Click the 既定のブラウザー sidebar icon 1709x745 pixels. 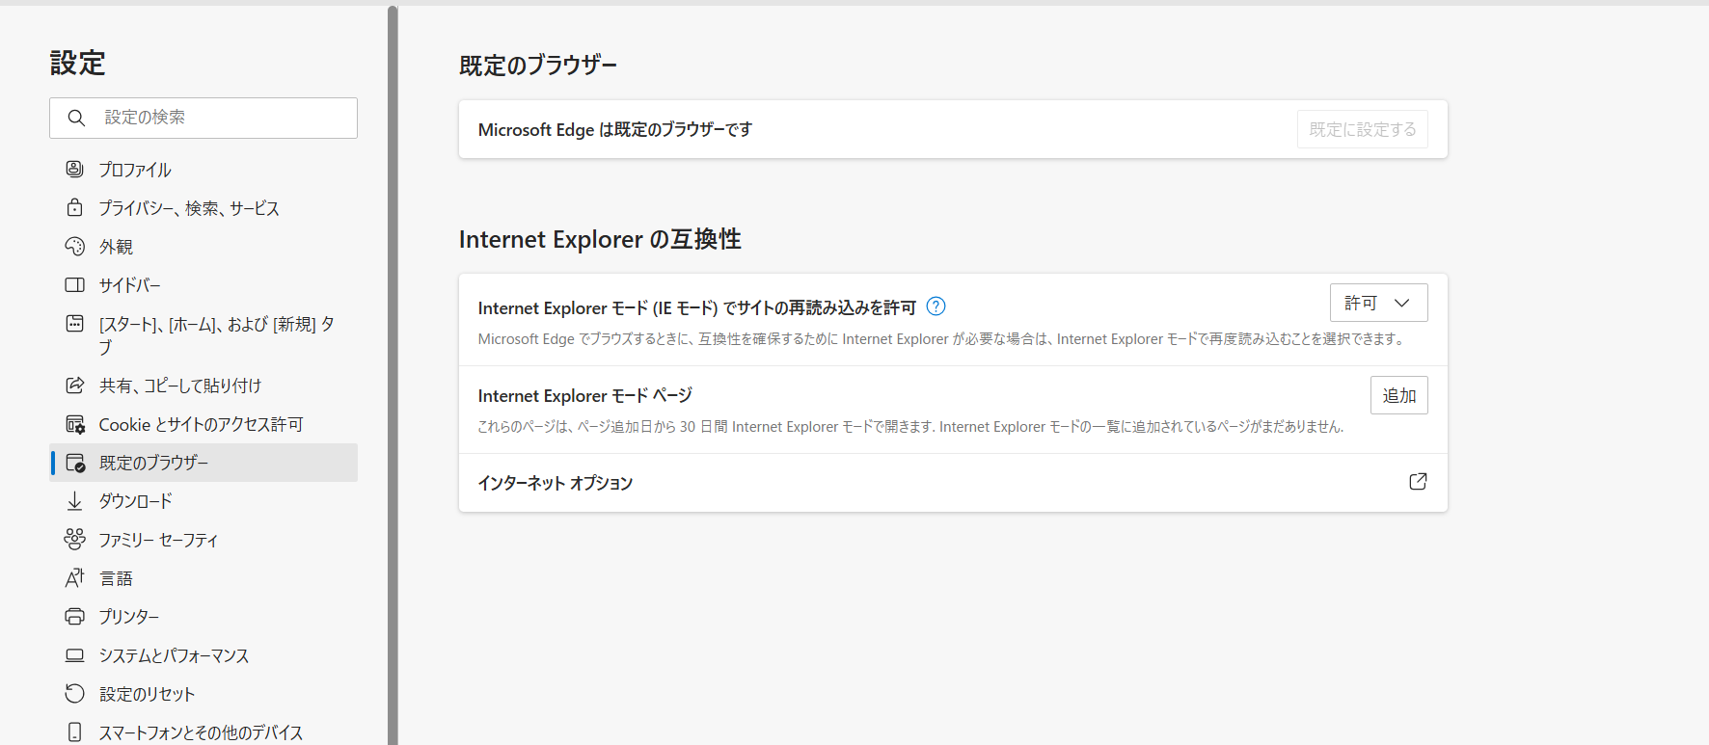(x=74, y=463)
